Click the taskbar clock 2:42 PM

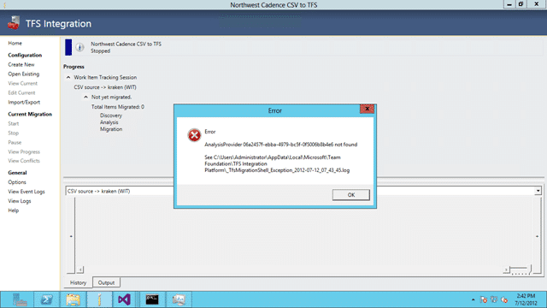click(x=526, y=299)
